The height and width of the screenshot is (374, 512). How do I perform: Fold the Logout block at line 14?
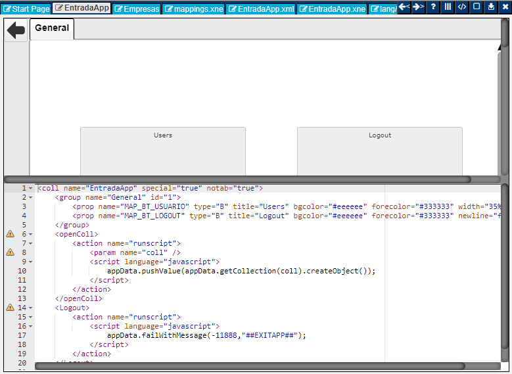31,308
